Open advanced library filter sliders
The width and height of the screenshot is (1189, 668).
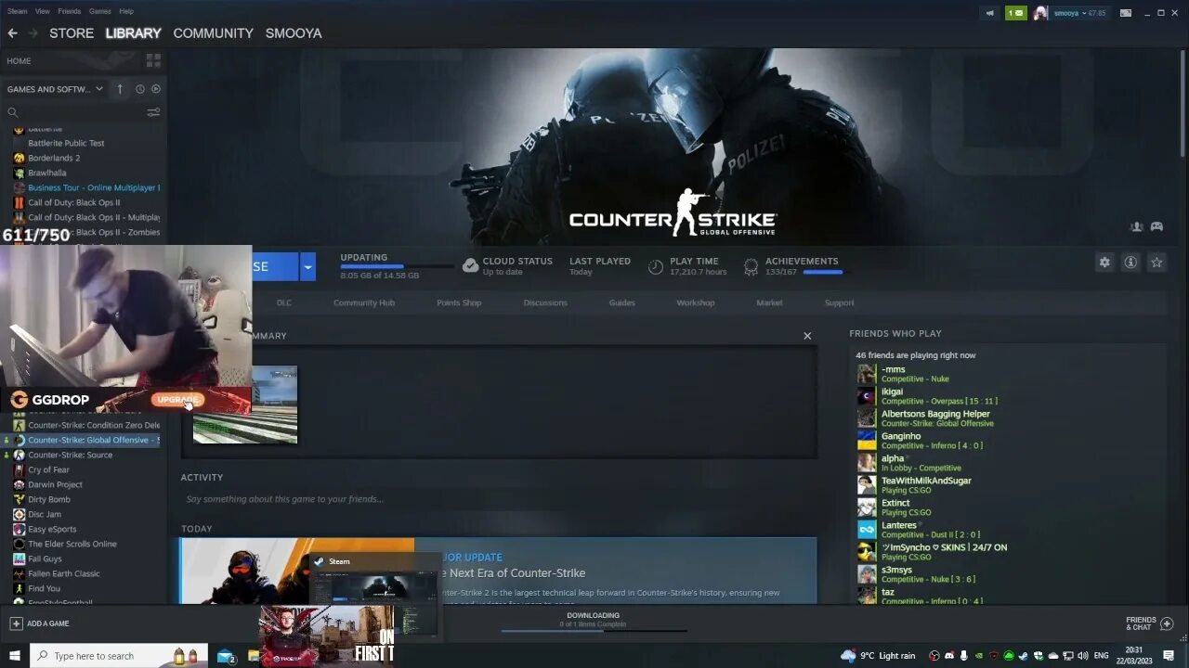(153, 112)
